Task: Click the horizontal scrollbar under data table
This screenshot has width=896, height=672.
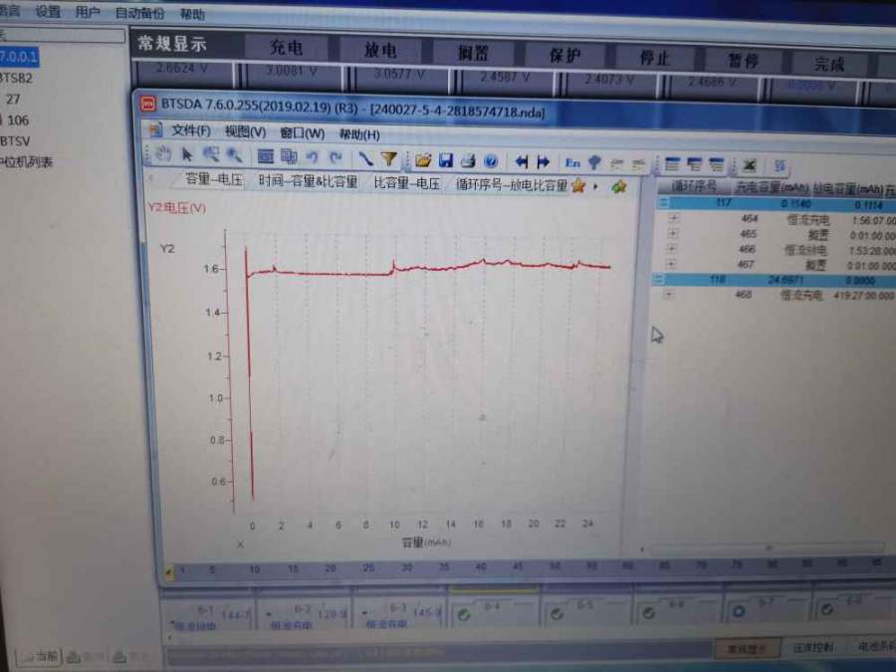Action: (767, 548)
